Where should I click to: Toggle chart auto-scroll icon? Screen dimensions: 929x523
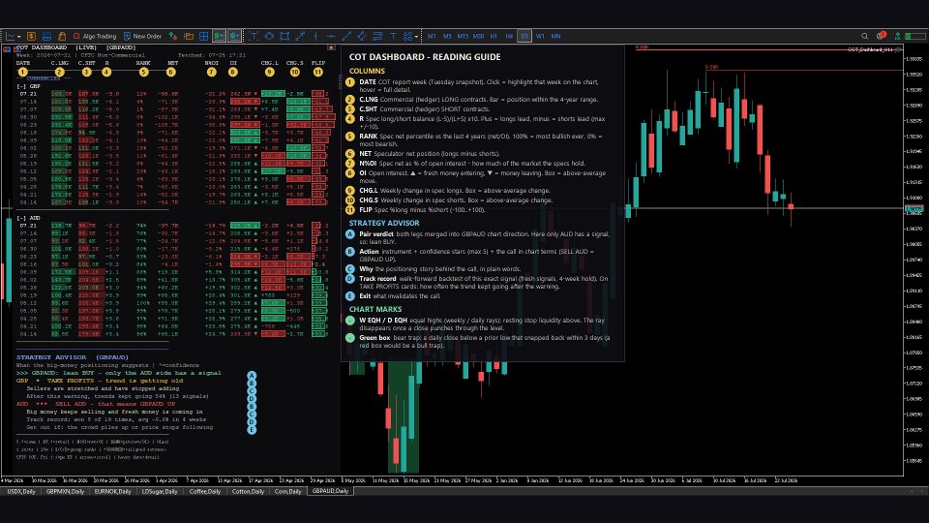point(220,36)
